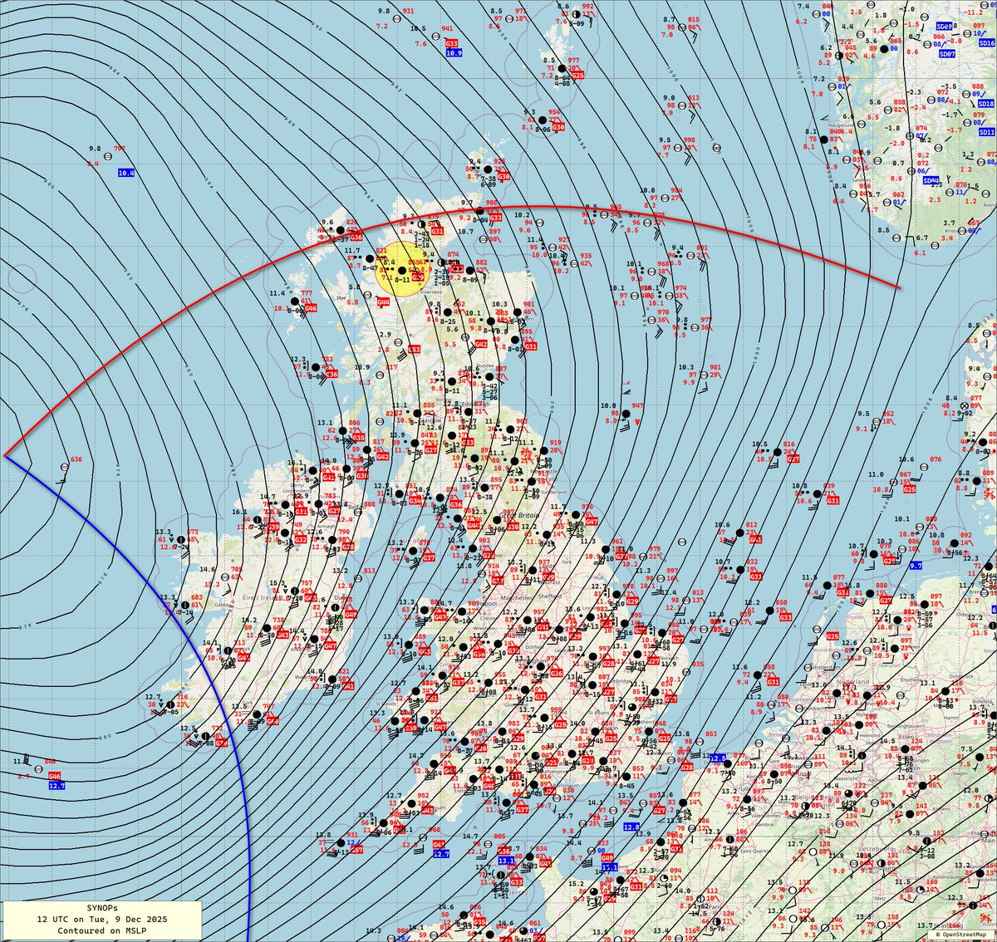Image resolution: width=997 pixels, height=942 pixels.
Task: Select G46 gust box at Atlantic ship southwest of Ireland
Action: pos(55,776)
